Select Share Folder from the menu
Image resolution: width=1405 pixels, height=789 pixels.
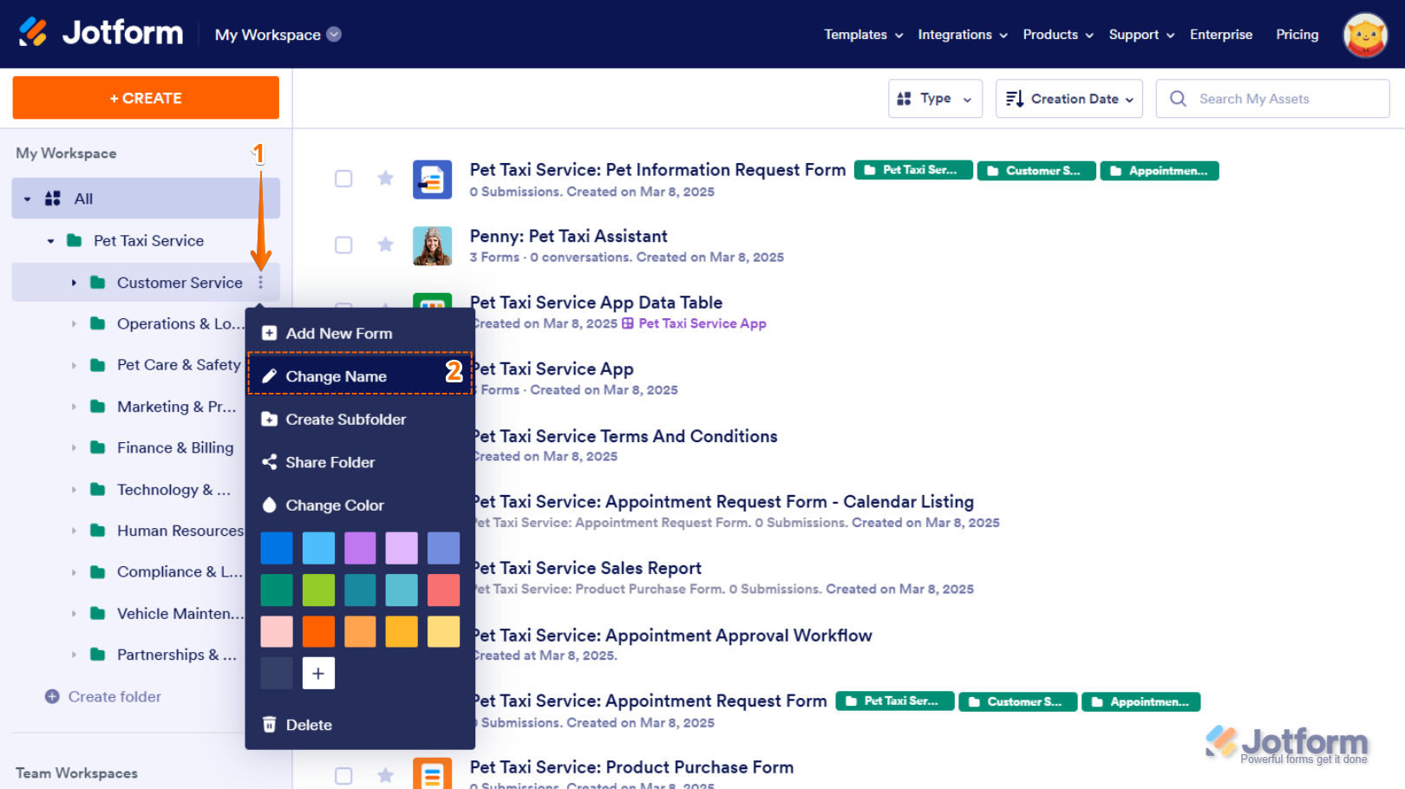(360, 462)
